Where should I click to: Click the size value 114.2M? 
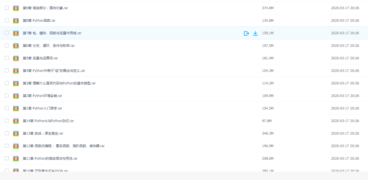[268, 83]
